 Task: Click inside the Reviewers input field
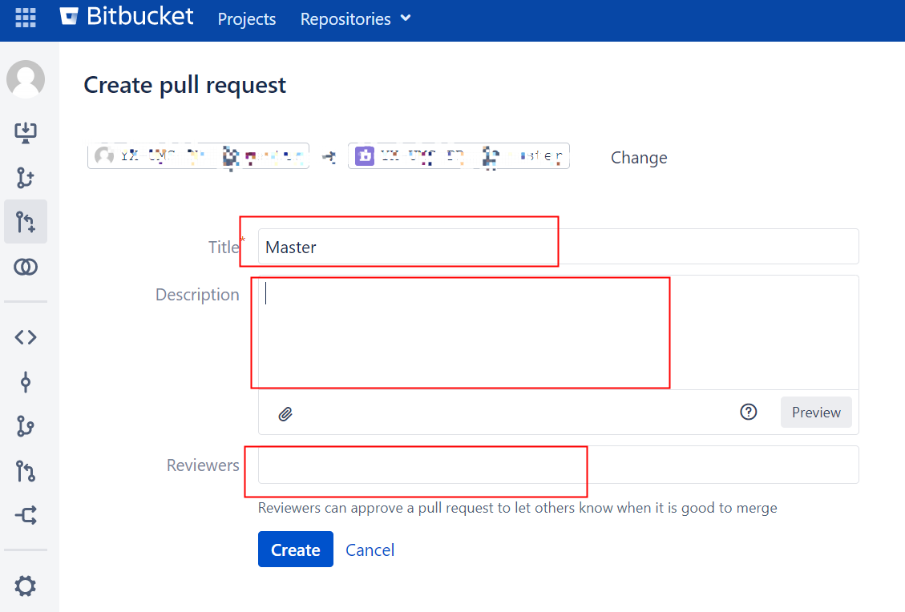[417, 465]
